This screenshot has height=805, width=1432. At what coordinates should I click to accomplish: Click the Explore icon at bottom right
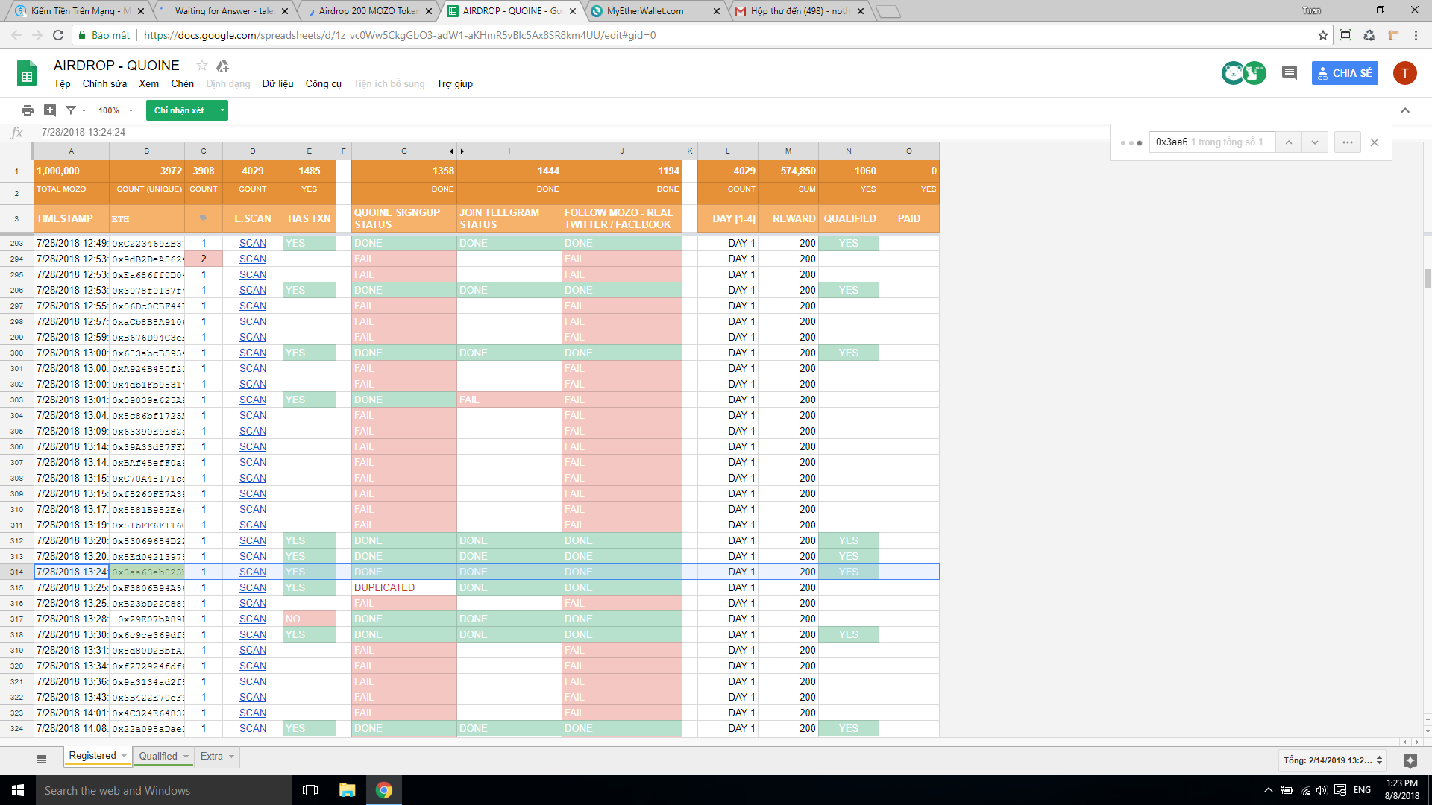(1410, 760)
